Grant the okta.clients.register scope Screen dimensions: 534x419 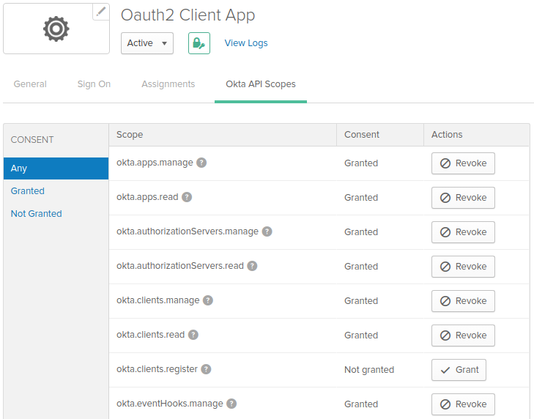[x=459, y=370]
